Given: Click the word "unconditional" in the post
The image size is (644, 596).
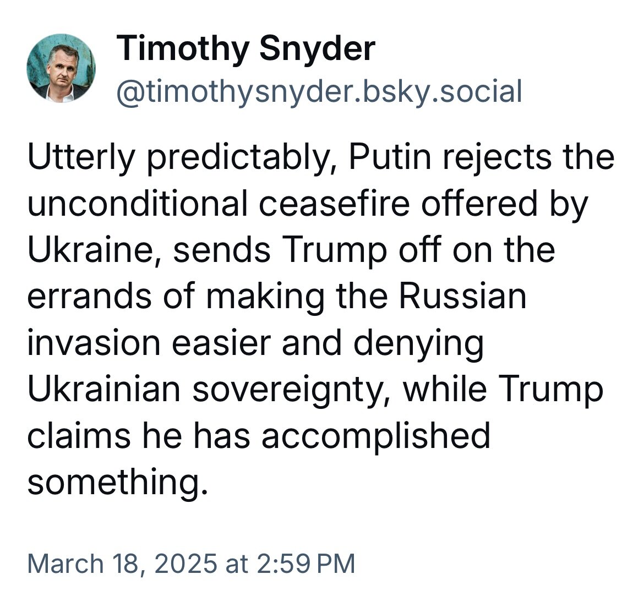Looking at the screenshot, I should (137, 204).
